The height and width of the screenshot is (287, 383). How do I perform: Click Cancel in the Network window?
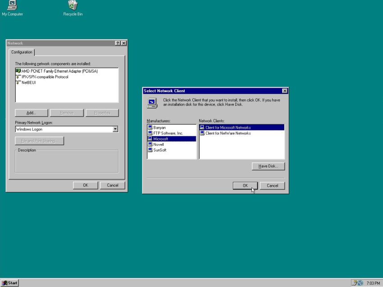[113, 185]
